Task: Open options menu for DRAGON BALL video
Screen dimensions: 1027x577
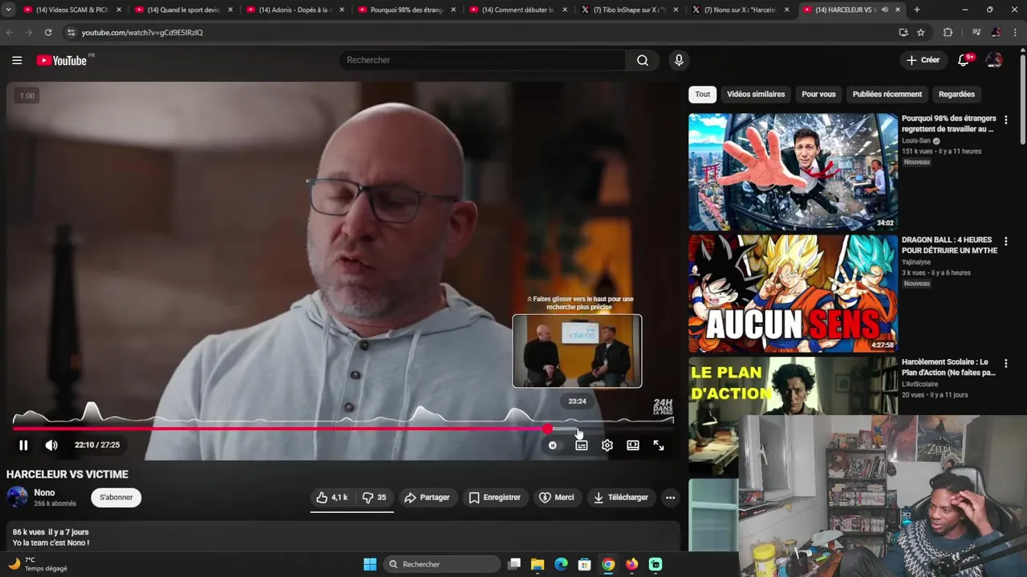Action: pyautogui.click(x=1005, y=242)
